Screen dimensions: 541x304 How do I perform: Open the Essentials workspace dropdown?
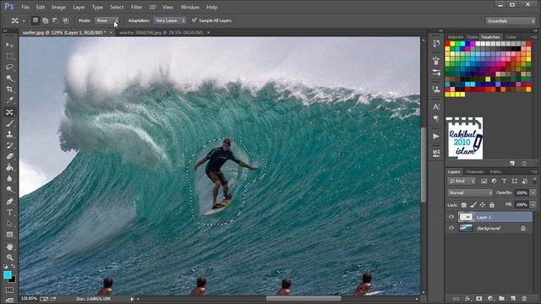coord(511,21)
